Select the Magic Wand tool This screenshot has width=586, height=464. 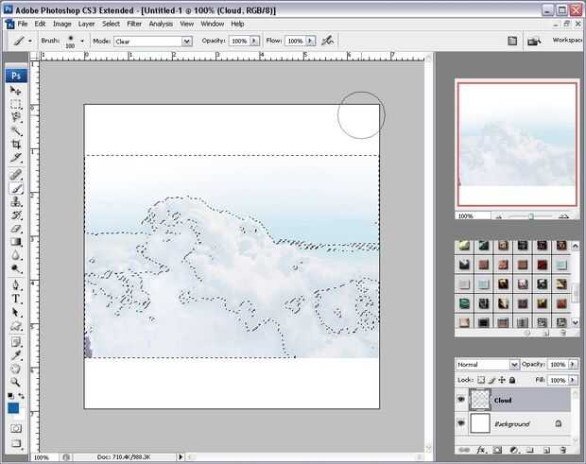(x=15, y=130)
